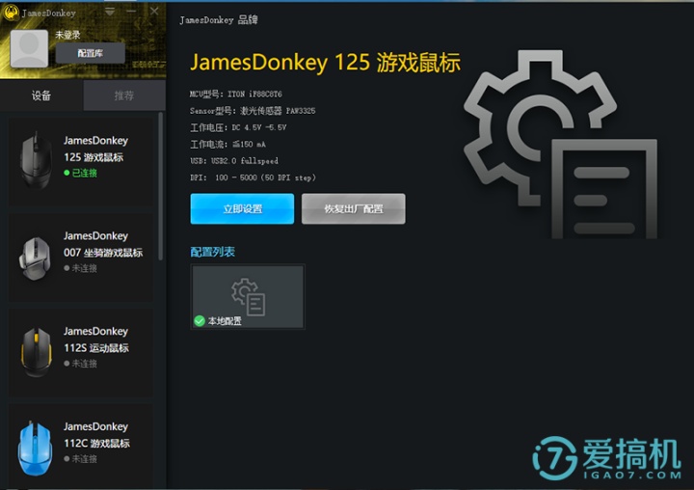694x490 pixels.
Task: Select the 007 坐骑游戏鼠标 device card
Action: pyautogui.click(x=81, y=257)
